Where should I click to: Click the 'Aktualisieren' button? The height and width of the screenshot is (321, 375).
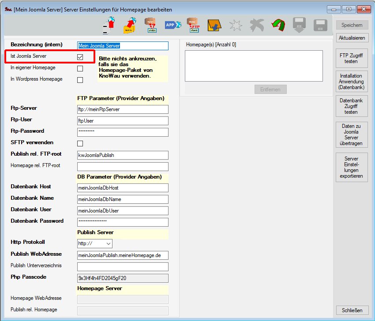(351, 38)
